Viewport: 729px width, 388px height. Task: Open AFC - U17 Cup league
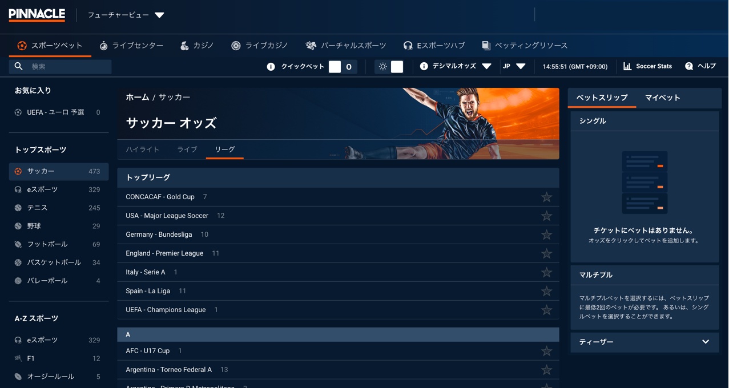[x=148, y=351]
